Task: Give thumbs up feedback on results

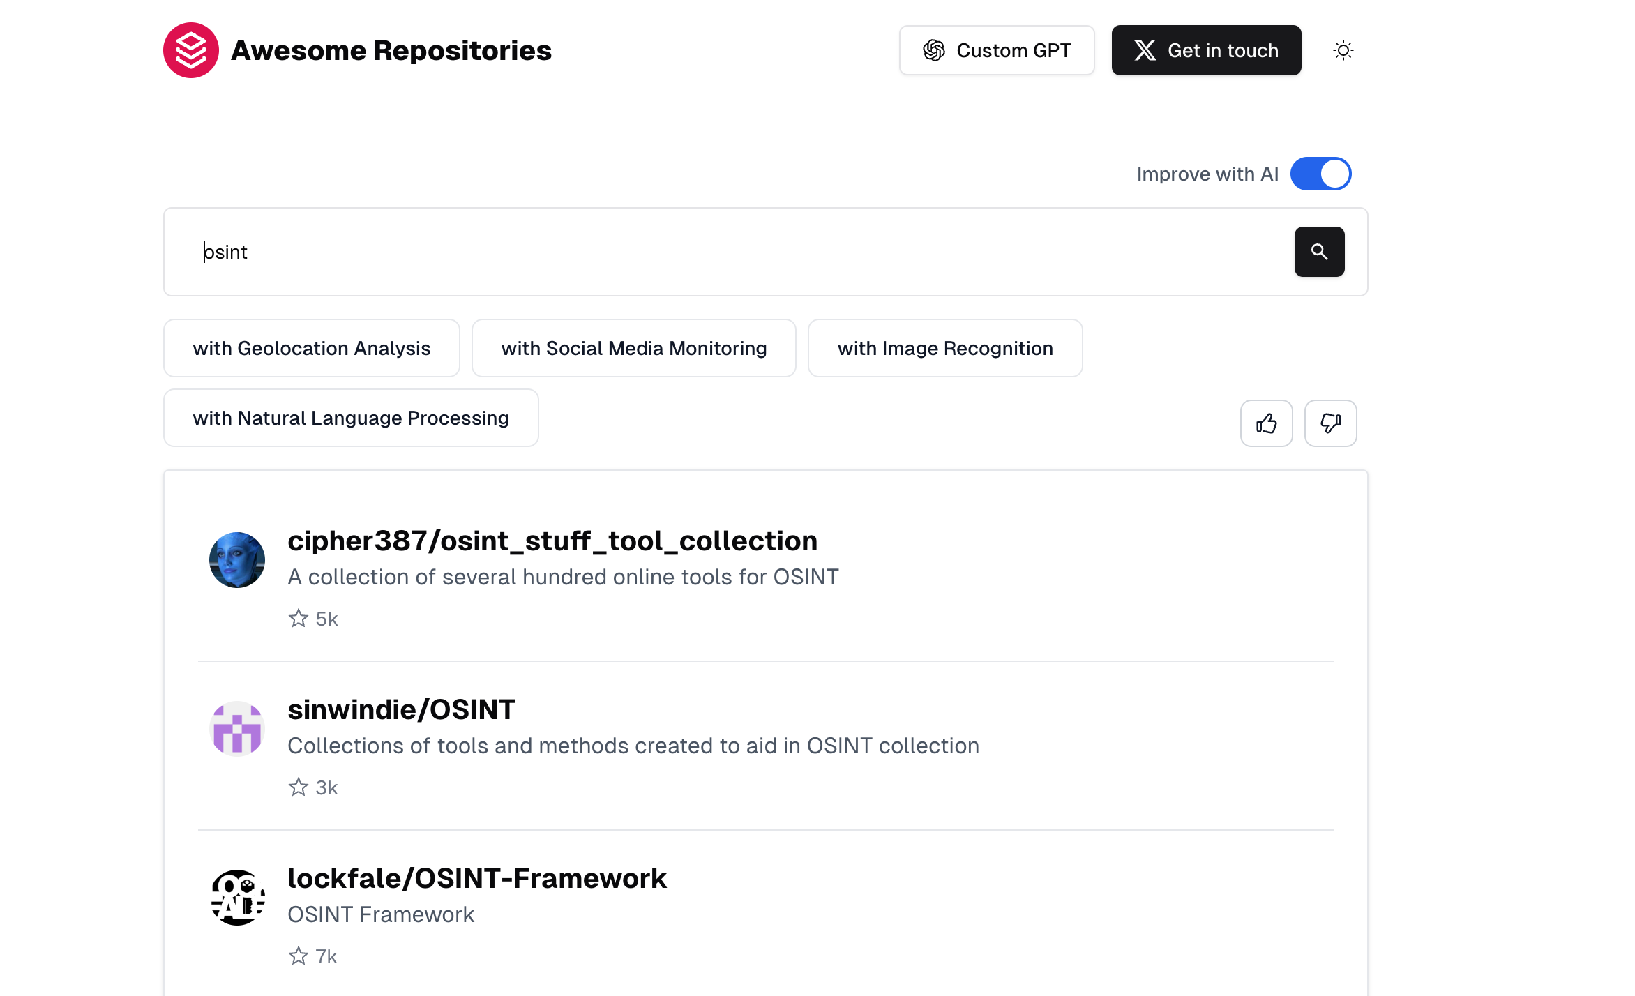Action: 1266,423
